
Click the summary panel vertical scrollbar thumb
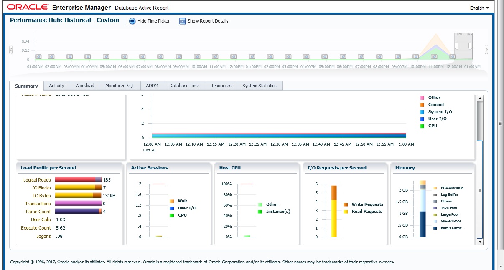point(480,189)
